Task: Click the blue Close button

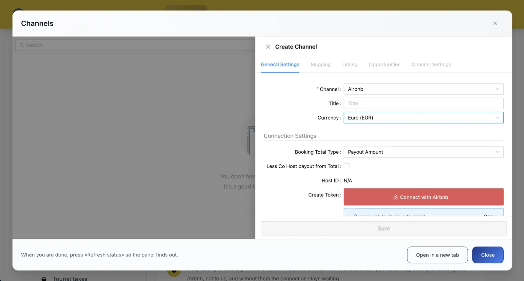Action: coord(488,255)
